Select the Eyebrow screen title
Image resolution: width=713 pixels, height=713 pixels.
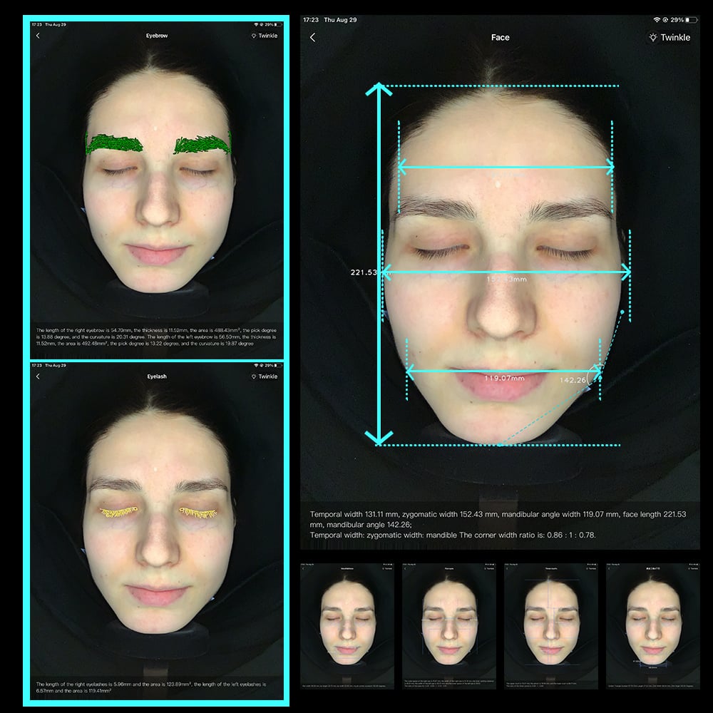(157, 36)
